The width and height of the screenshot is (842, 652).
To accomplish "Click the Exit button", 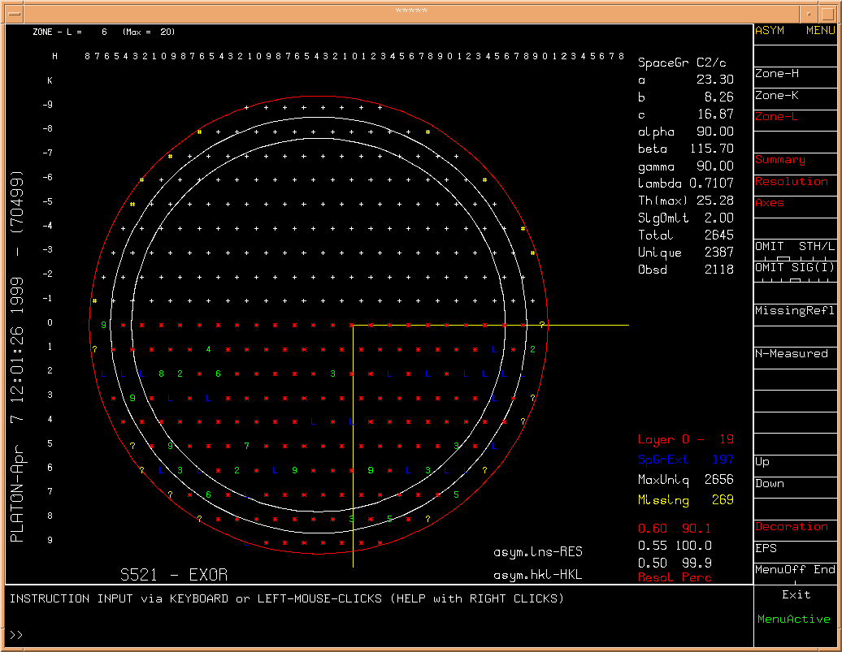I will [796, 594].
